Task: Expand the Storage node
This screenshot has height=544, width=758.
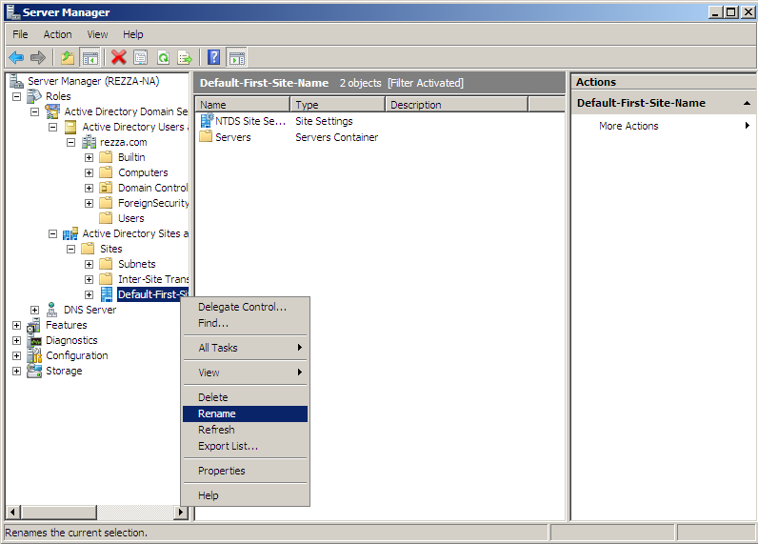Action: (16, 371)
